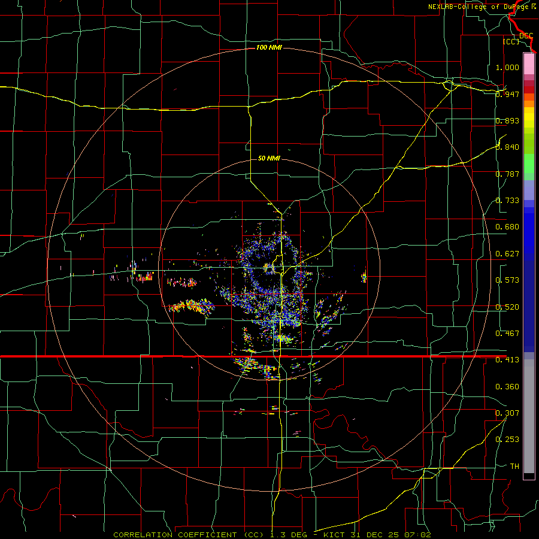Click the 0.253 color scale value
539x539 pixels.
click(x=507, y=440)
